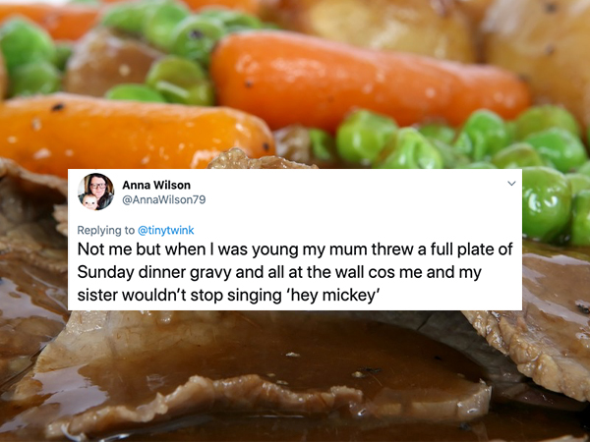
Task: Select the 'Replying to' label
Action: pyautogui.click(x=106, y=230)
